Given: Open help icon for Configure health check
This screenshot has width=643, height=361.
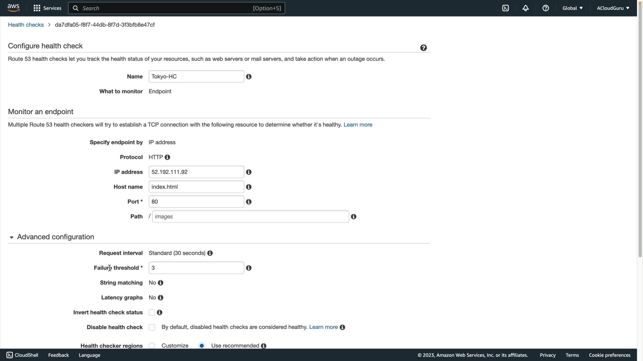Looking at the screenshot, I should click(423, 48).
